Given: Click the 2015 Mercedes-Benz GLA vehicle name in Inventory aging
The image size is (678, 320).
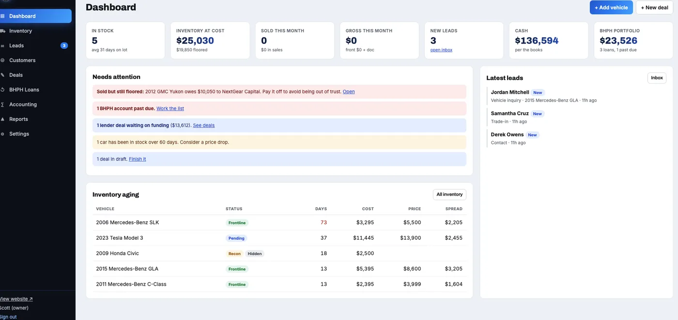Looking at the screenshot, I should point(127,269).
